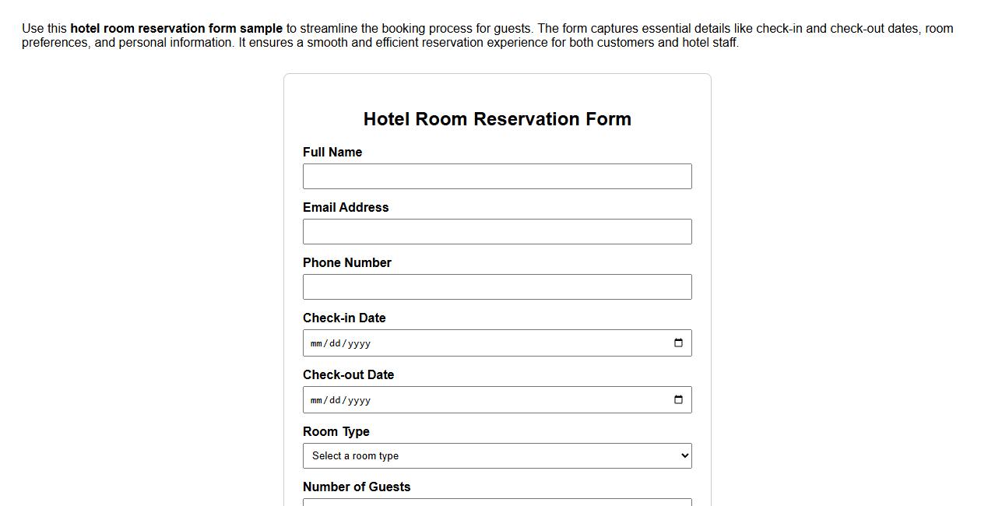
Task: Select a room type from the combo box
Action: (x=497, y=455)
